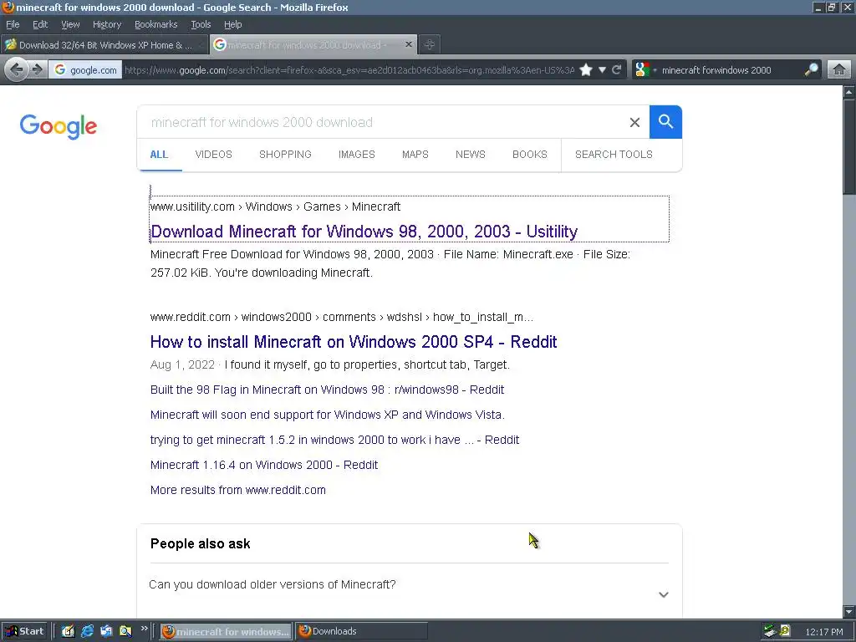856x642 pixels.
Task: Open the URL history dropdown arrow
Action: coord(602,70)
